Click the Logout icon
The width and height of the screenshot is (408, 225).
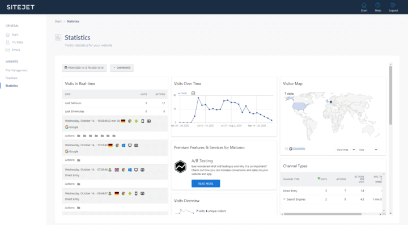point(393,5)
